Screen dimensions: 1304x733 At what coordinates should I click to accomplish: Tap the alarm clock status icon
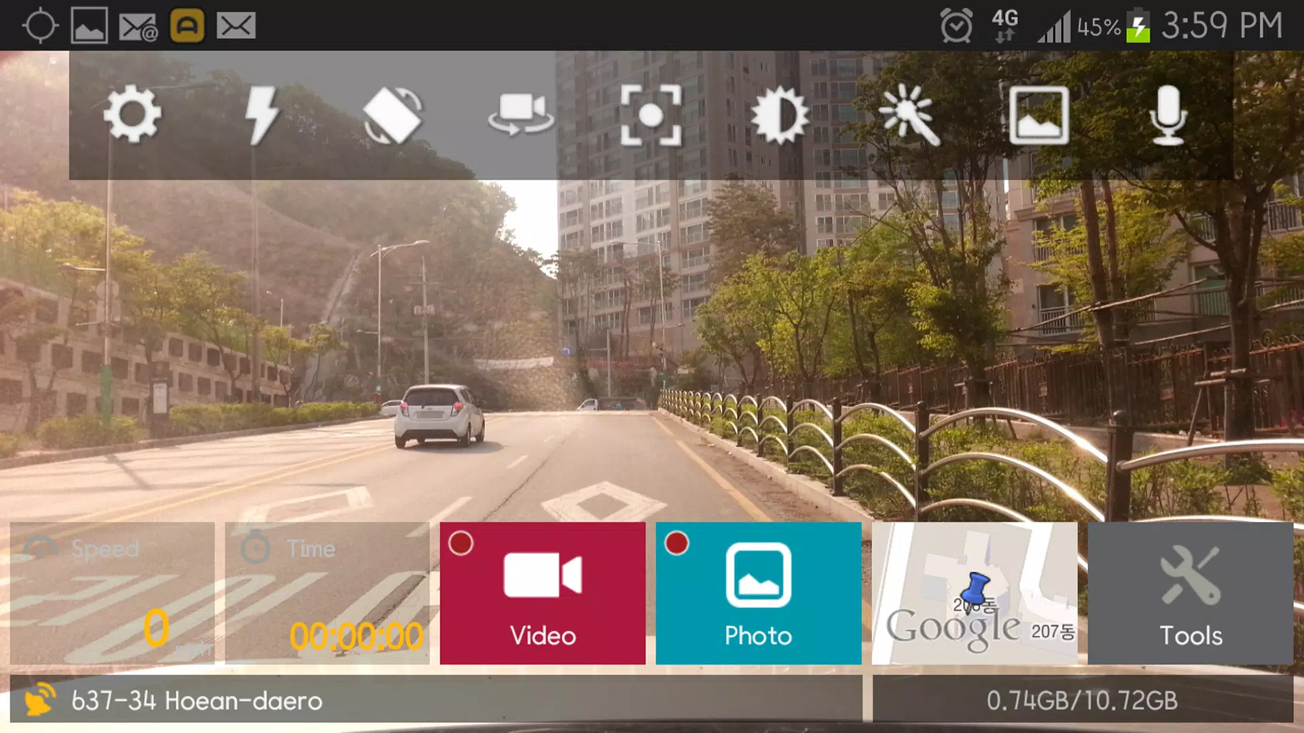point(956,26)
